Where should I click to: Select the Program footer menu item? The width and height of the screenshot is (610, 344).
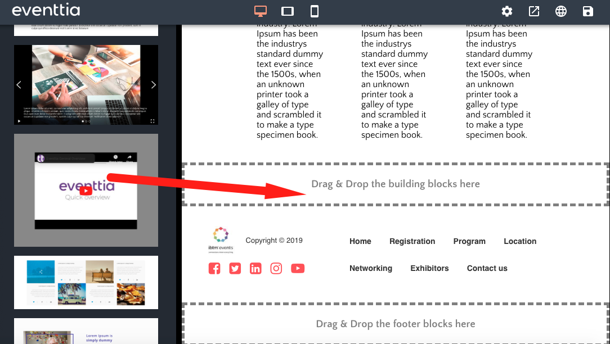(x=469, y=241)
